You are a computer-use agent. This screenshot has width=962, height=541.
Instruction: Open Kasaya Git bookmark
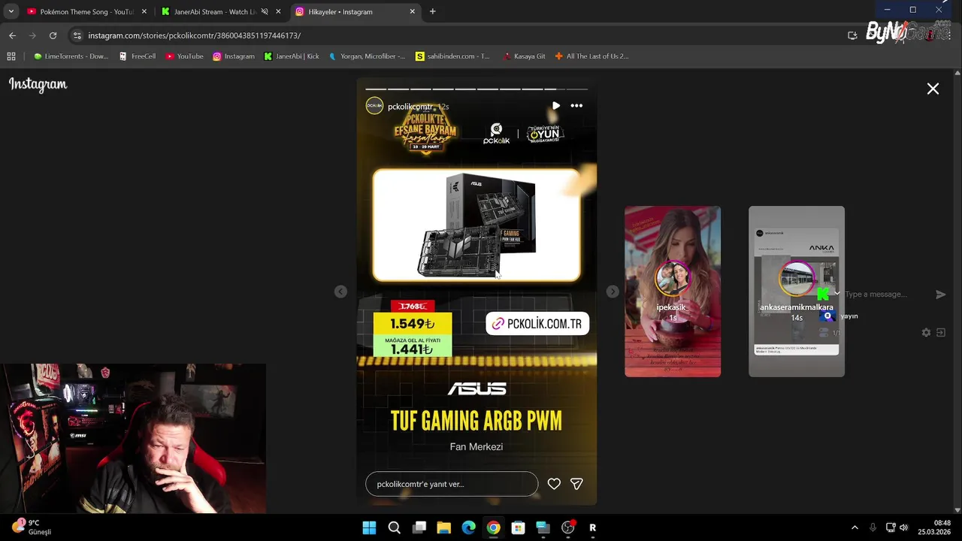coord(525,56)
